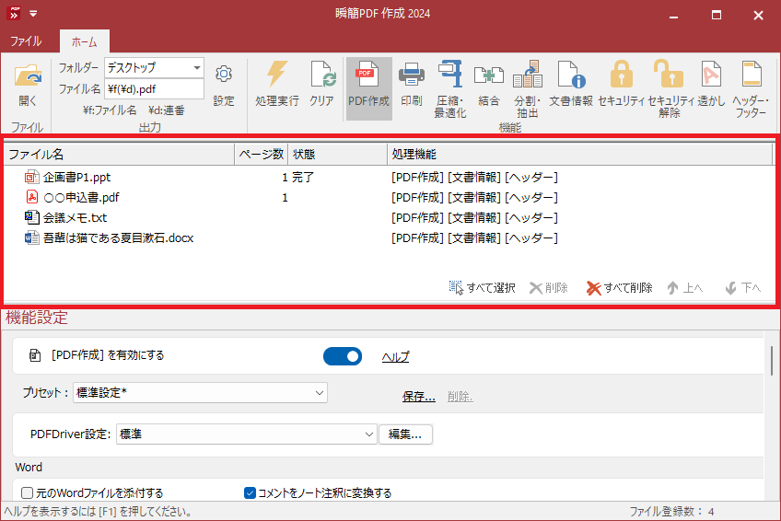Click the Open file folder icon

point(28,76)
